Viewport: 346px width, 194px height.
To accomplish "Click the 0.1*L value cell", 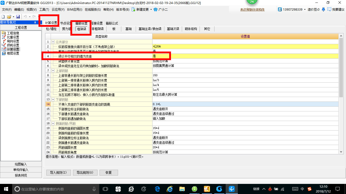I will click(245, 104).
